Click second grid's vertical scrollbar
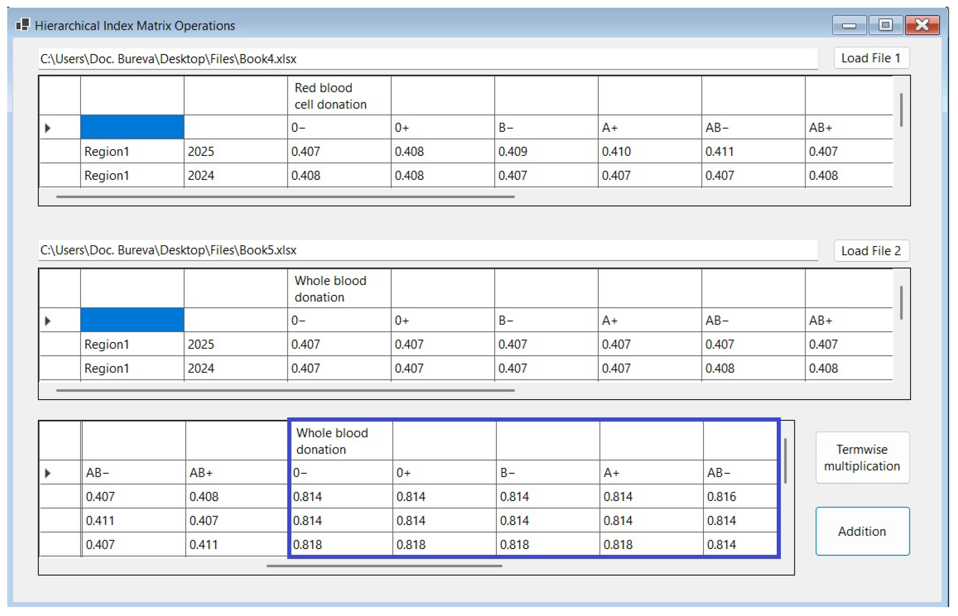958x616 pixels. click(x=901, y=303)
